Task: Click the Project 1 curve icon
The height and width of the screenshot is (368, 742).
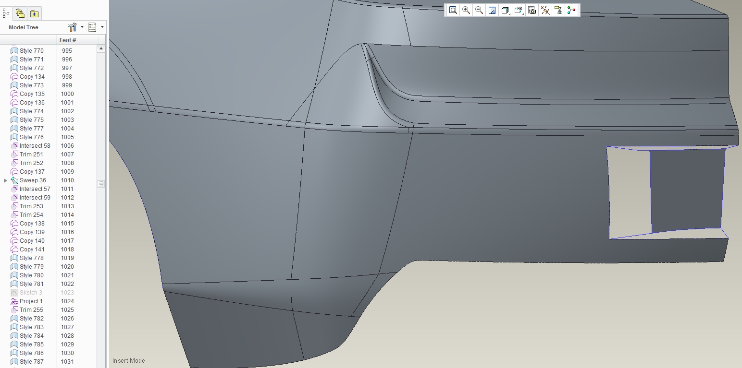Action: coord(14,301)
